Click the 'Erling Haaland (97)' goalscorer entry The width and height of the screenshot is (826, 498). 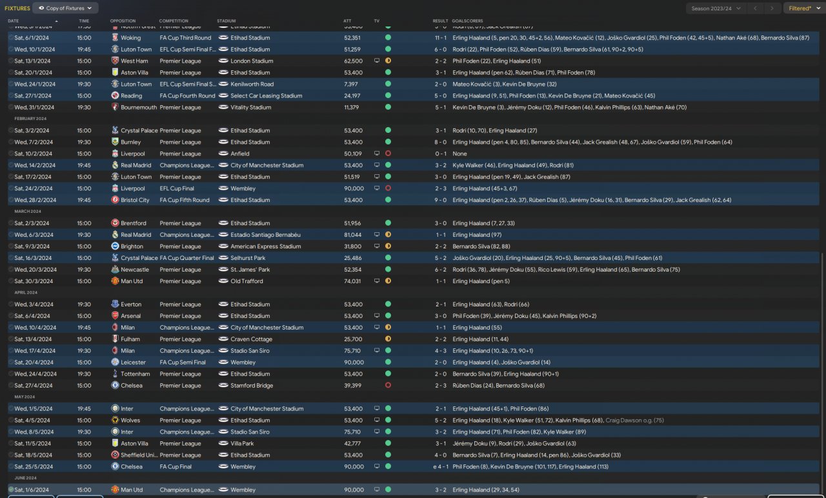(x=476, y=235)
